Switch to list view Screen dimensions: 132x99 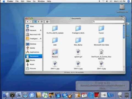click(x=38, y=22)
